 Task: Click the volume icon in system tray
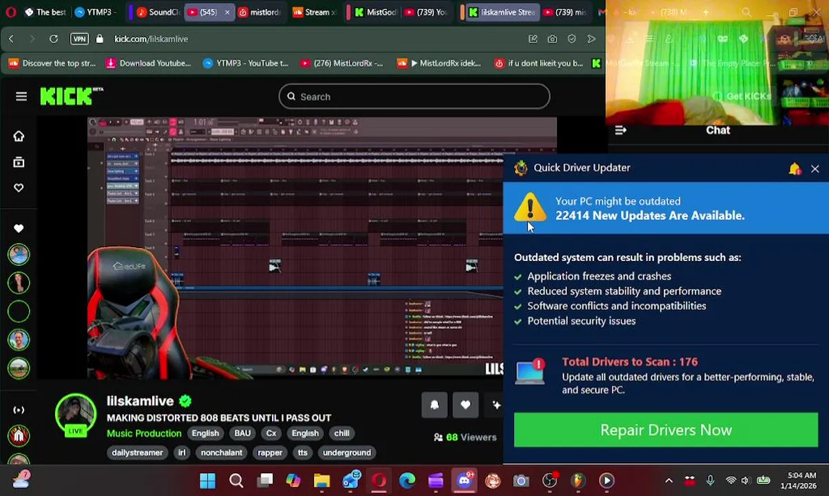pos(745,480)
